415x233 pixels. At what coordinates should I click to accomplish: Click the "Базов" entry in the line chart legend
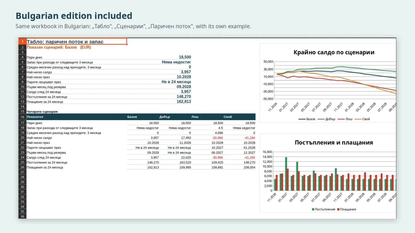307,119
